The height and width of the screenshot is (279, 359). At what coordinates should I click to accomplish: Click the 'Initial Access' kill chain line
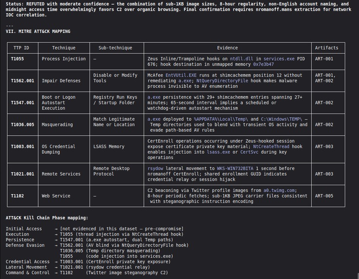(x=94, y=229)
